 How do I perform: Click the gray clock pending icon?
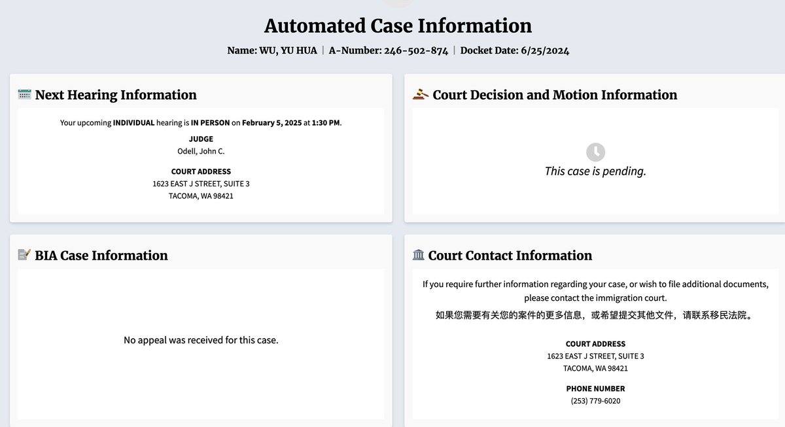(x=595, y=152)
